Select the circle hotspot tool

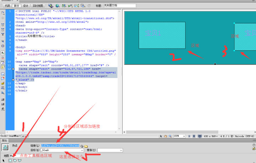point(15,160)
